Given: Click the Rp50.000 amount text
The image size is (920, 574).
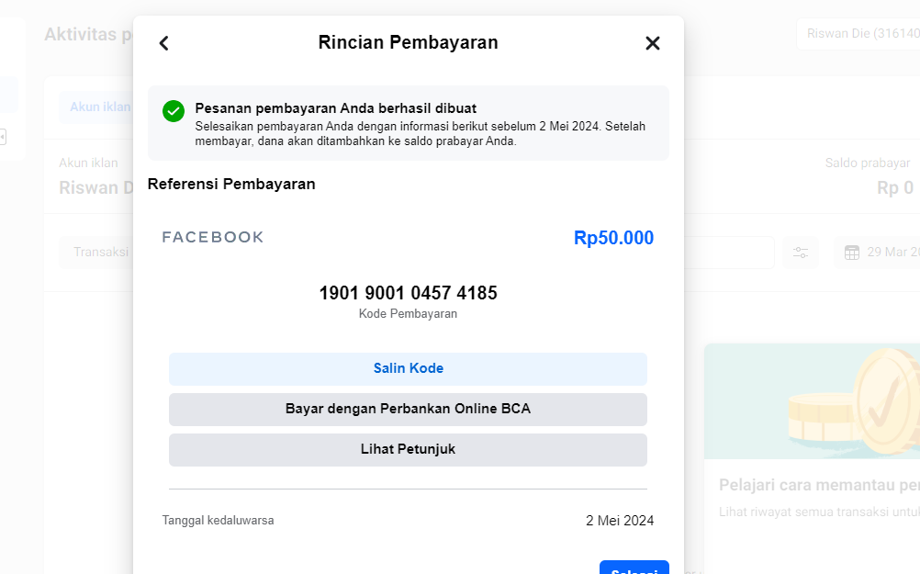Looking at the screenshot, I should coord(613,238).
